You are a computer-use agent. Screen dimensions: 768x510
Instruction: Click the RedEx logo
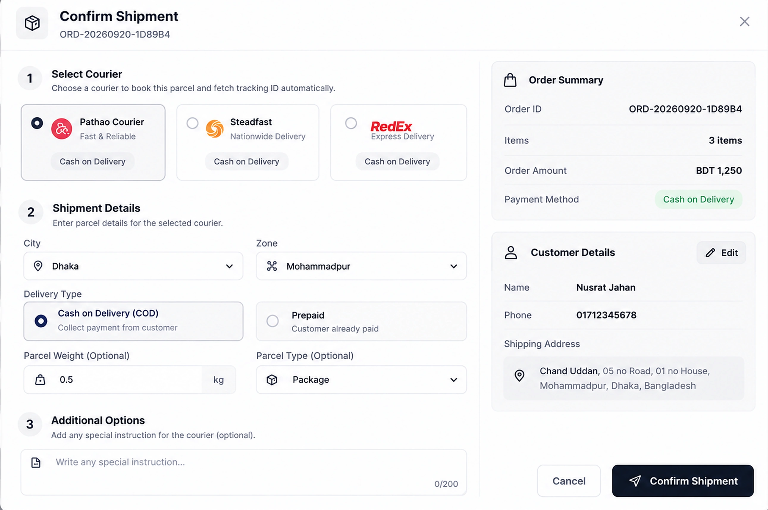tap(391, 126)
